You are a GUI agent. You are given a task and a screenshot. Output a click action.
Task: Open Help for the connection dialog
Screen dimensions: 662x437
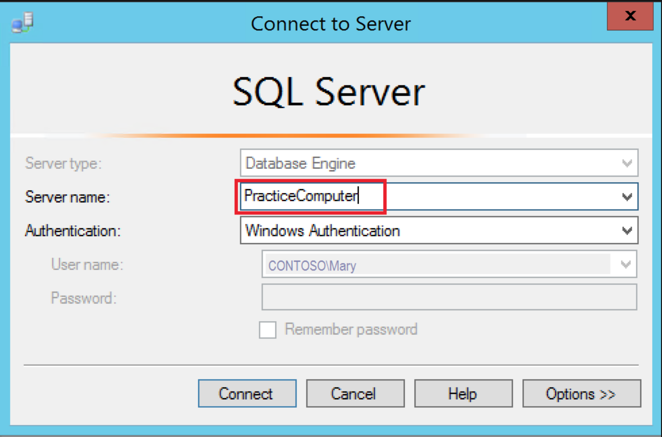463,393
